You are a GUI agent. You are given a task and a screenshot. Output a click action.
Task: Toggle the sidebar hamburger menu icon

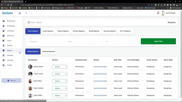tap(20, 13)
